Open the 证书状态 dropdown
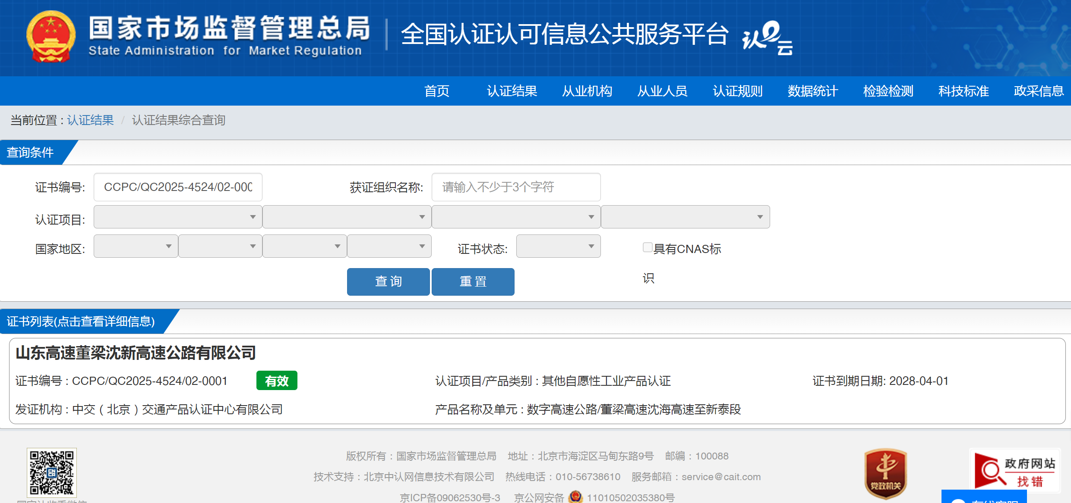The height and width of the screenshot is (503, 1071). 558,246
